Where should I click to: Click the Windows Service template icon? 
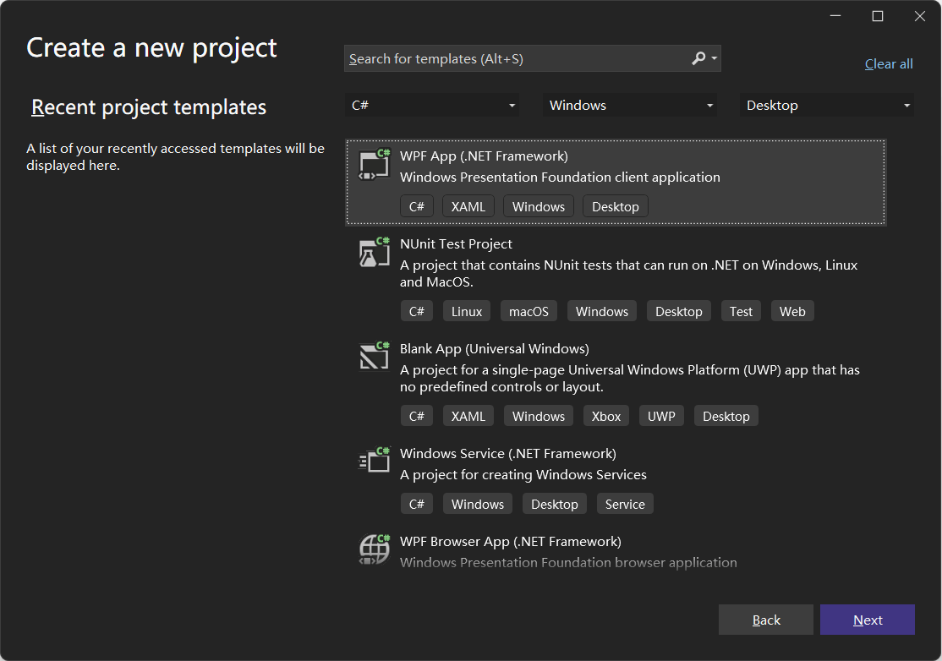(x=375, y=461)
